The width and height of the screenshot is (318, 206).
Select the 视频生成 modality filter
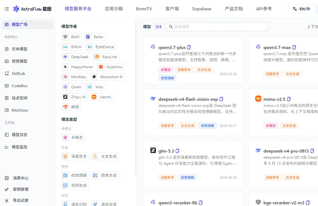click(75, 185)
